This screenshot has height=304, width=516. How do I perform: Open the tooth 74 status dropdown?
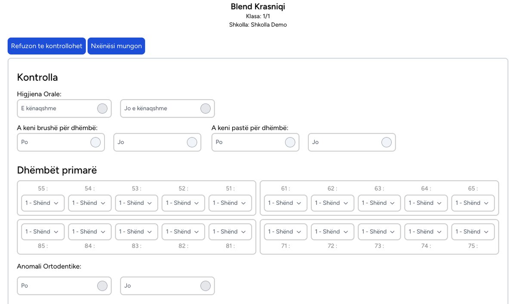[426, 232]
